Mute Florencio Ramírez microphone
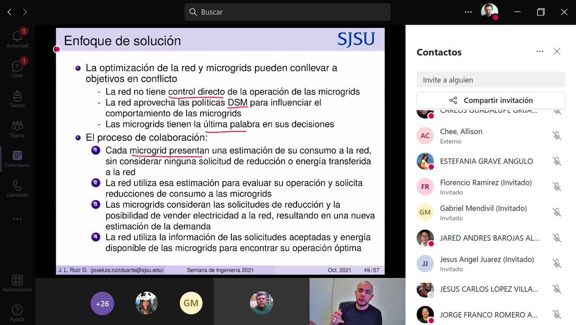The width and height of the screenshot is (576, 325). (x=557, y=187)
